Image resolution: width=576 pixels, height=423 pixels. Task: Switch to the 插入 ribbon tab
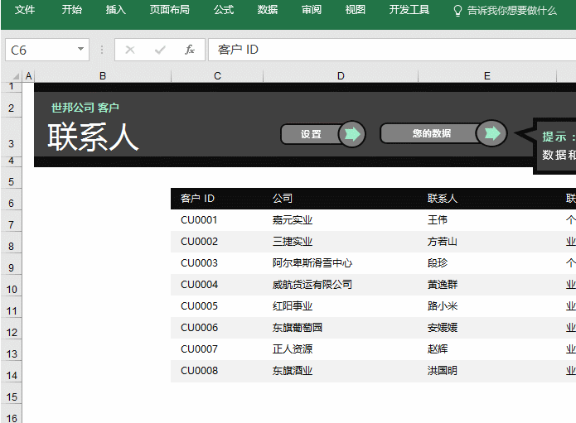coord(116,11)
